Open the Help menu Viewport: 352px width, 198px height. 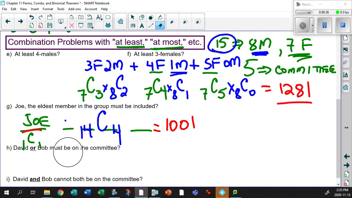[x=105, y=9]
